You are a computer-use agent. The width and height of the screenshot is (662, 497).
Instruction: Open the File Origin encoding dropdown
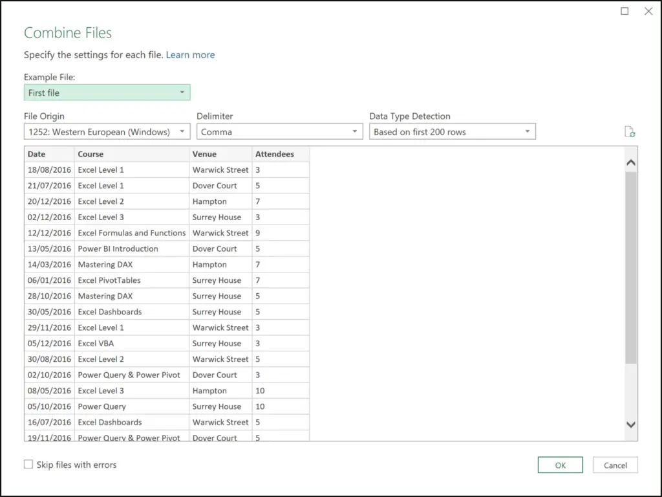point(182,131)
